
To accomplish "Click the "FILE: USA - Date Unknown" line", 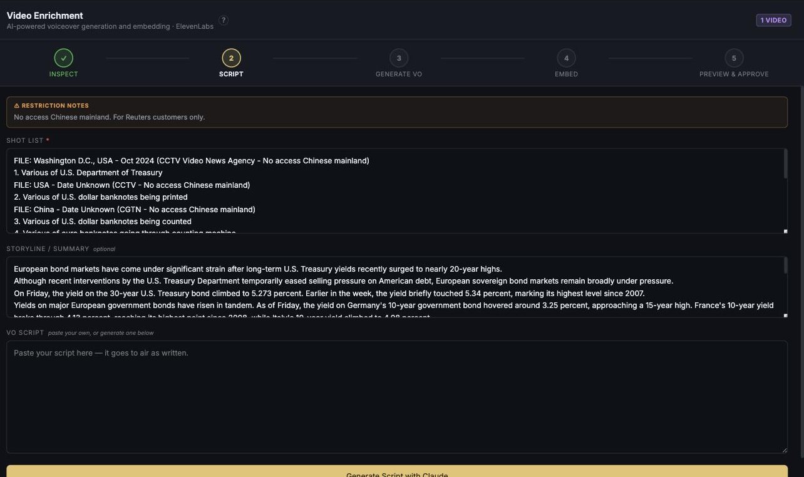I will pyautogui.click(x=132, y=185).
